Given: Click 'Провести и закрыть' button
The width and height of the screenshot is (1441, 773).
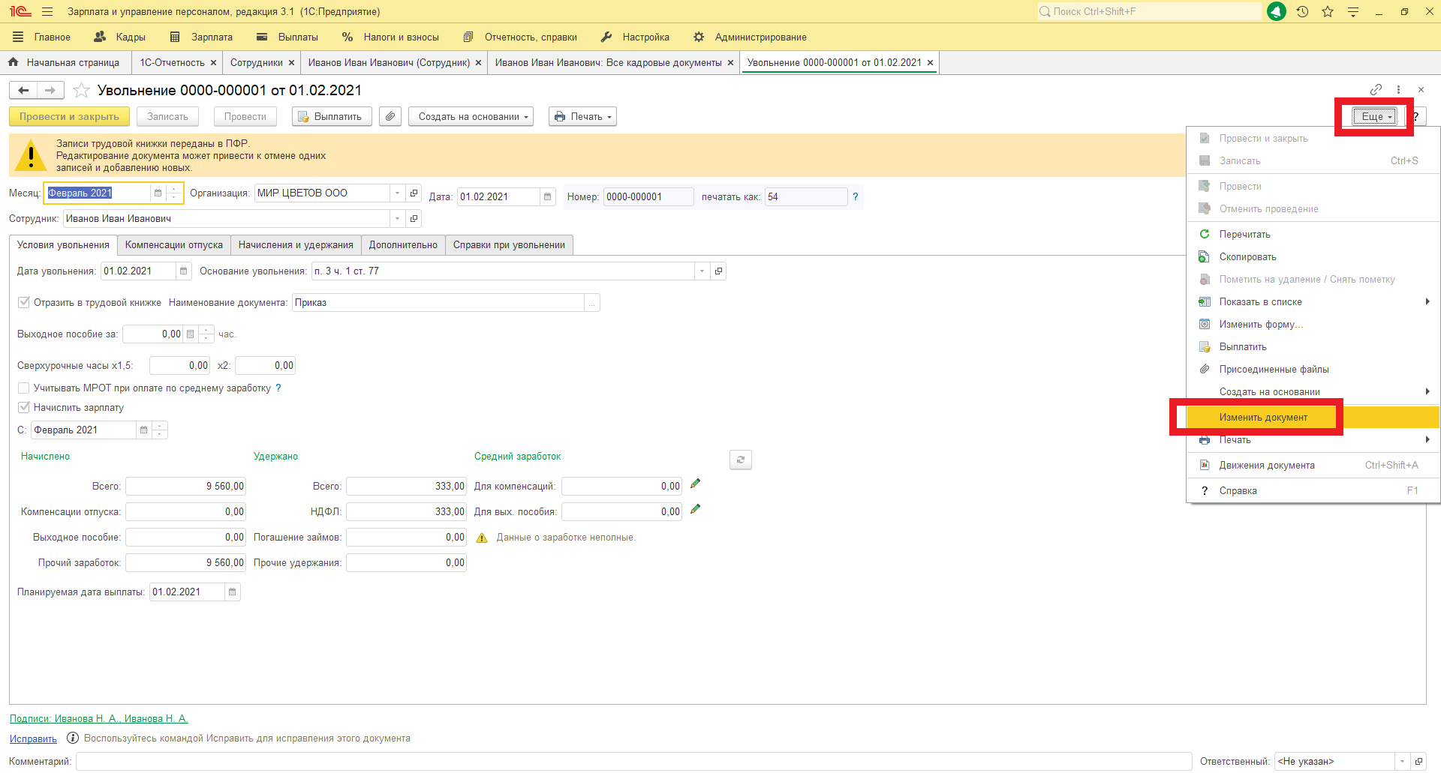Looking at the screenshot, I should (x=69, y=117).
